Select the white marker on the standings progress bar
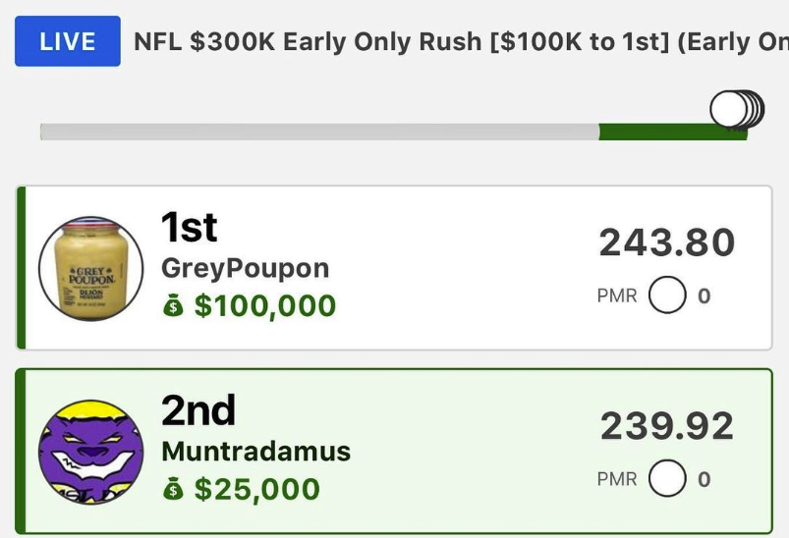Screen dimensions: 789x538 click(729, 109)
